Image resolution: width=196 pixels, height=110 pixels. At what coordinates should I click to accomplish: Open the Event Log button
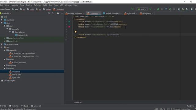click(192, 106)
